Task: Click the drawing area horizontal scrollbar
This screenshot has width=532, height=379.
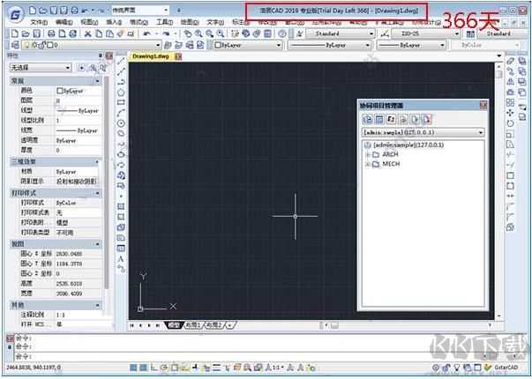Action: click(x=407, y=325)
